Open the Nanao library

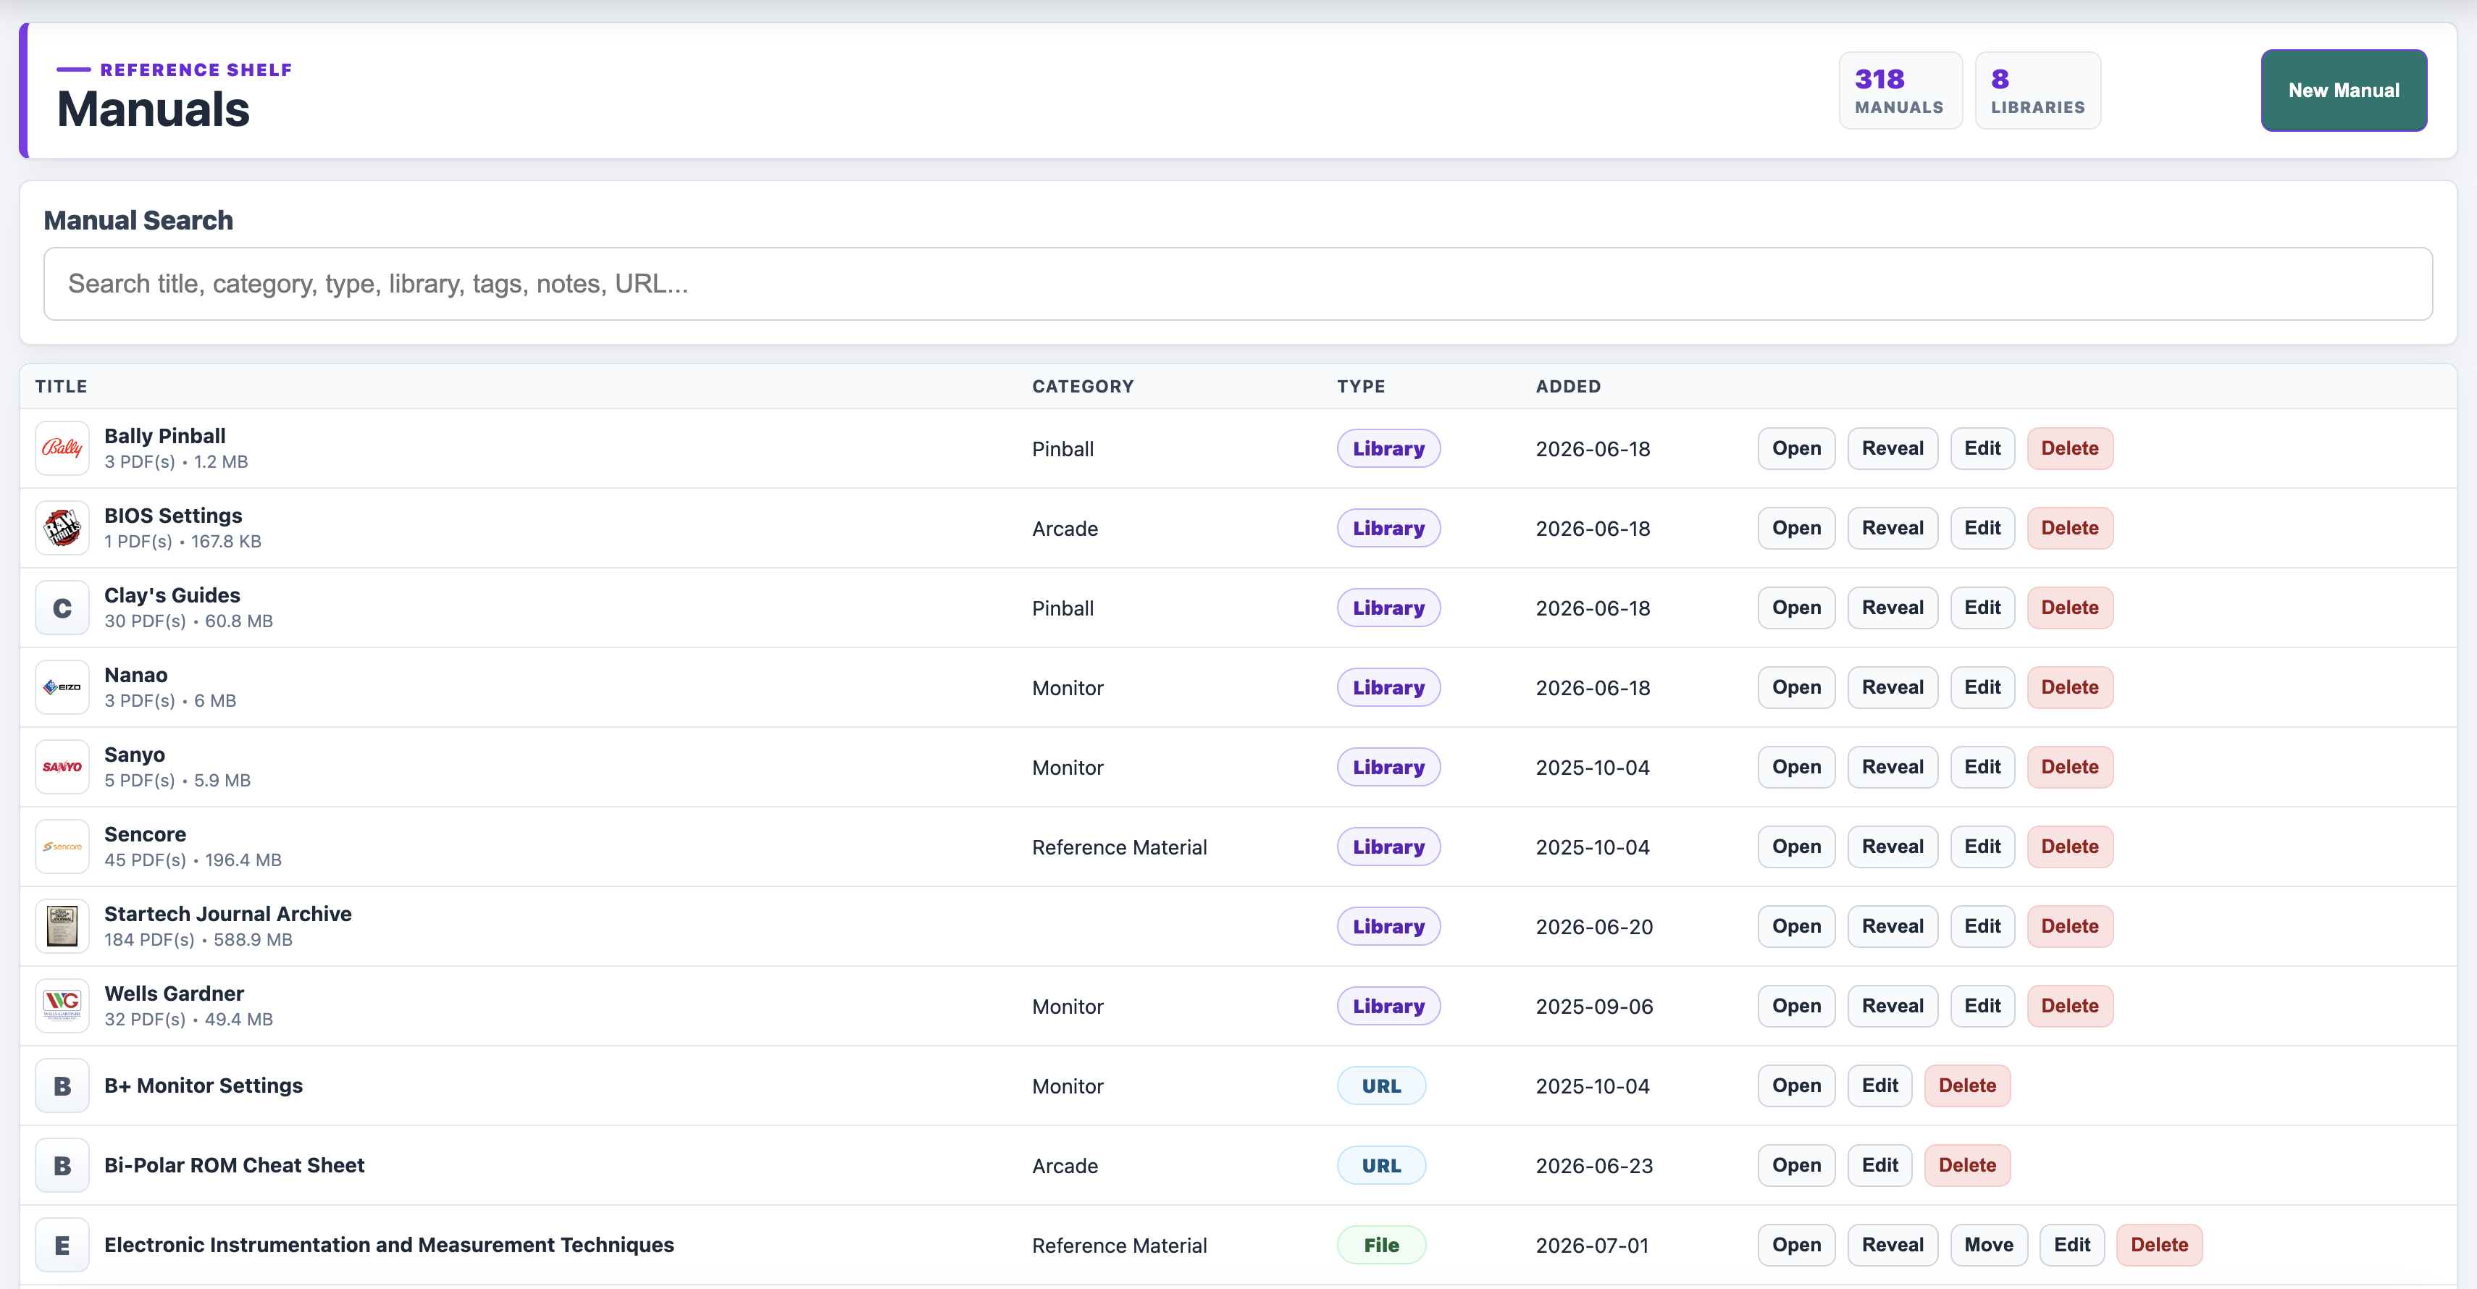(x=1796, y=688)
